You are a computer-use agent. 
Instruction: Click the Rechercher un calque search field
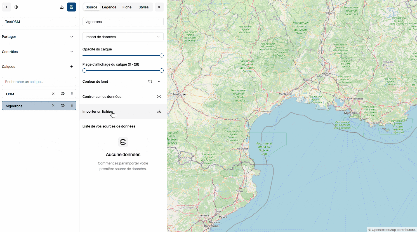click(39, 82)
